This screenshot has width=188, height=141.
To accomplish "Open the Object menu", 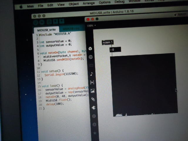I will tap(74, 4).
